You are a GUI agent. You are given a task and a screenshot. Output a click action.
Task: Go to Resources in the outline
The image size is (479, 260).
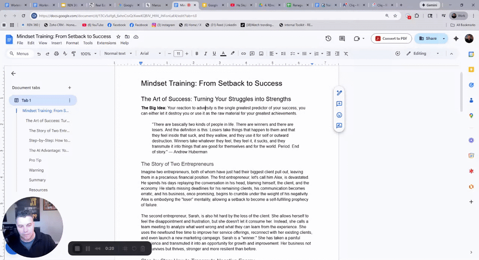[38, 190]
